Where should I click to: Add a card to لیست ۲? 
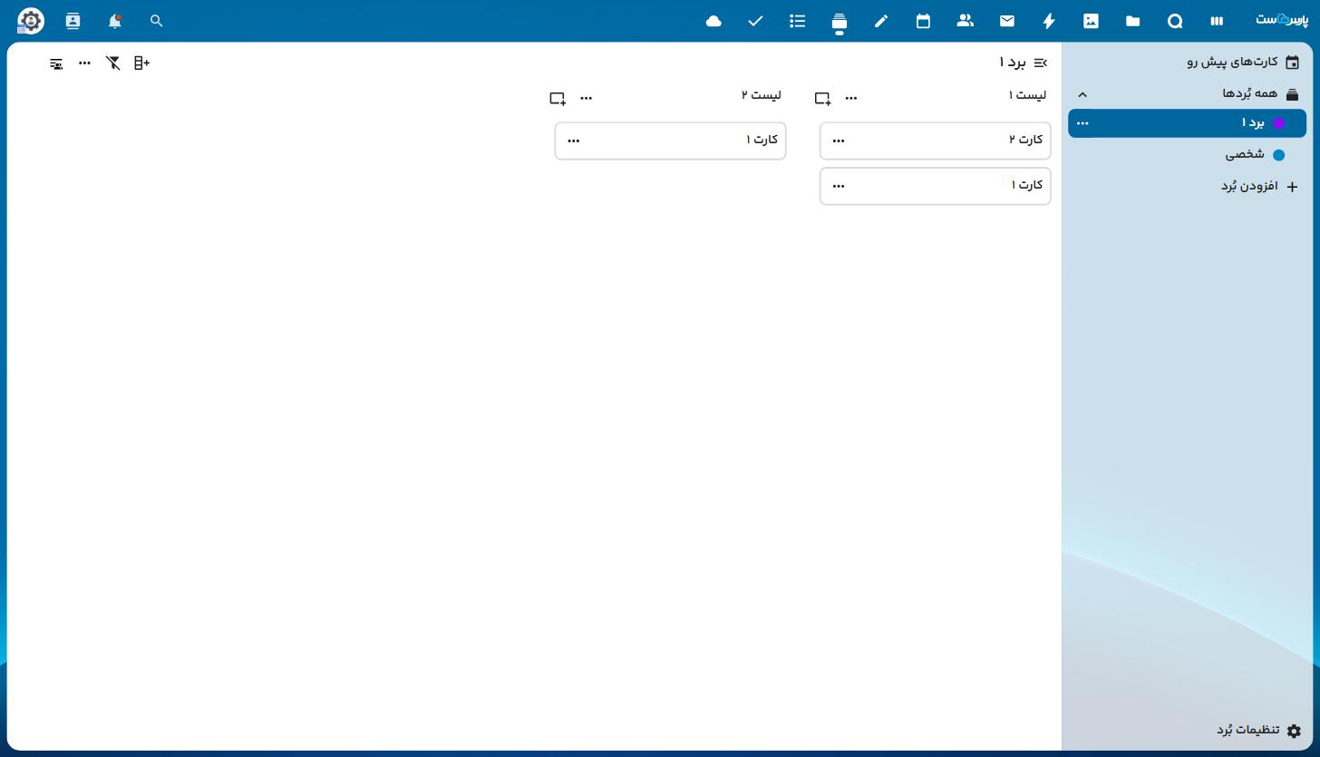(x=558, y=98)
